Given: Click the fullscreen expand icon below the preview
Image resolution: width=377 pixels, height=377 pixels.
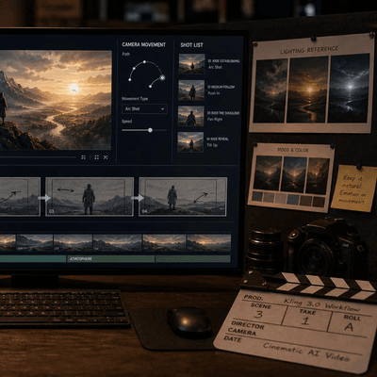Looking at the screenshot, I should click(106, 157).
